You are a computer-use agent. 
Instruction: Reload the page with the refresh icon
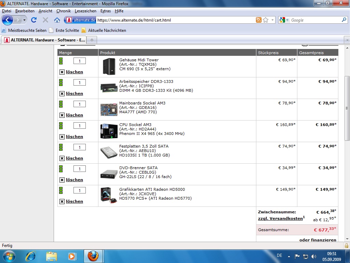click(x=34, y=20)
